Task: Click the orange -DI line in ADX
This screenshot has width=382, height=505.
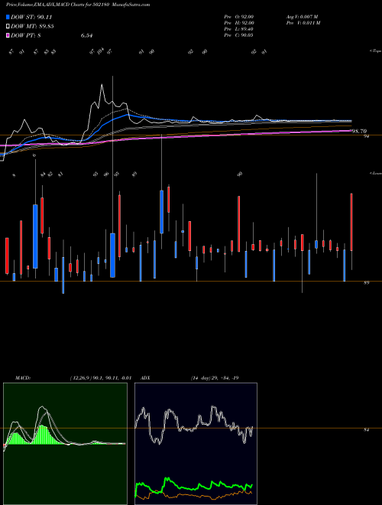Action: pyautogui.click(x=193, y=495)
